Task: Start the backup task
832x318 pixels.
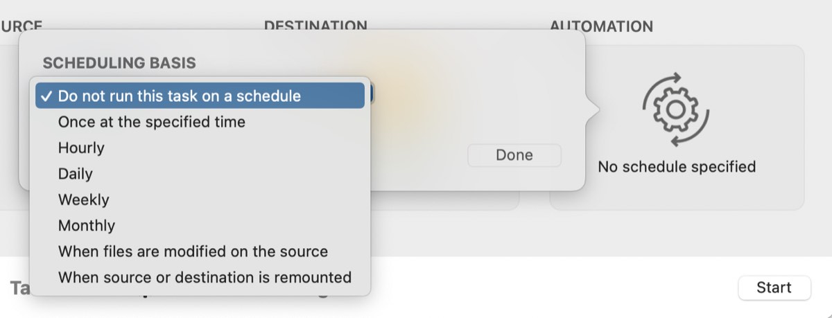Action: [x=774, y=288]
